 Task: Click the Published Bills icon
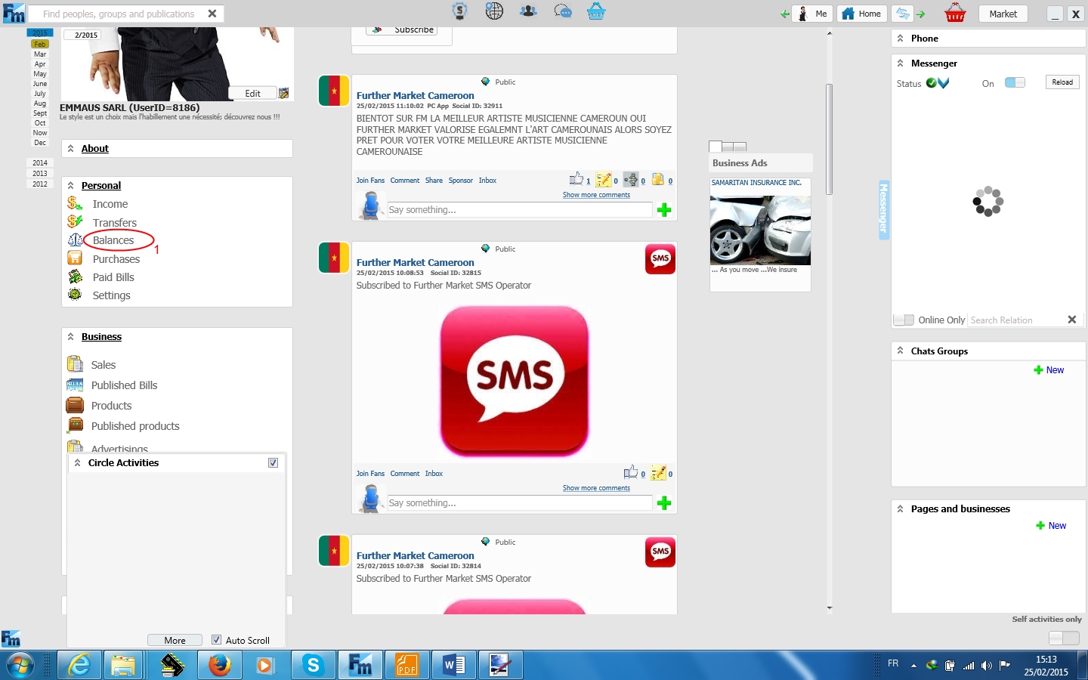coord(75,385)
